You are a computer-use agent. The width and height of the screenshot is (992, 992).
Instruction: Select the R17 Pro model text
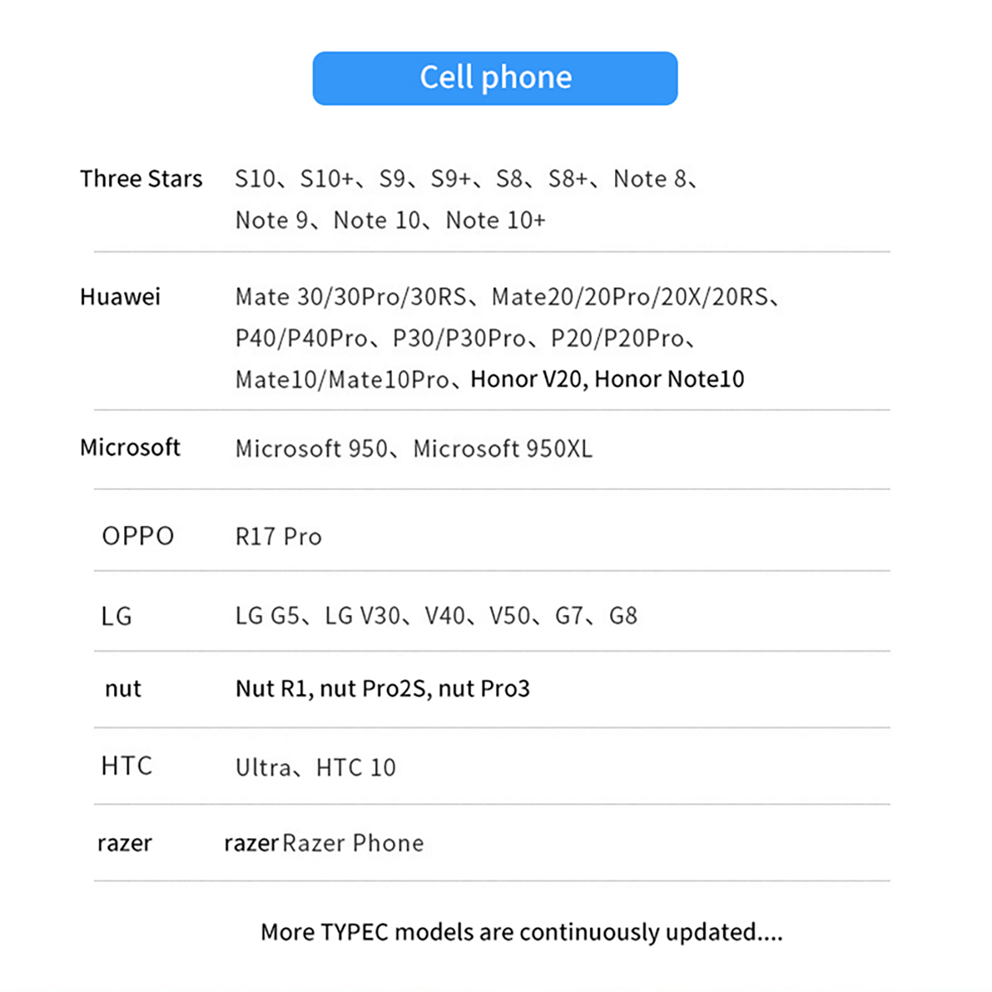click(x=278, y=537)
